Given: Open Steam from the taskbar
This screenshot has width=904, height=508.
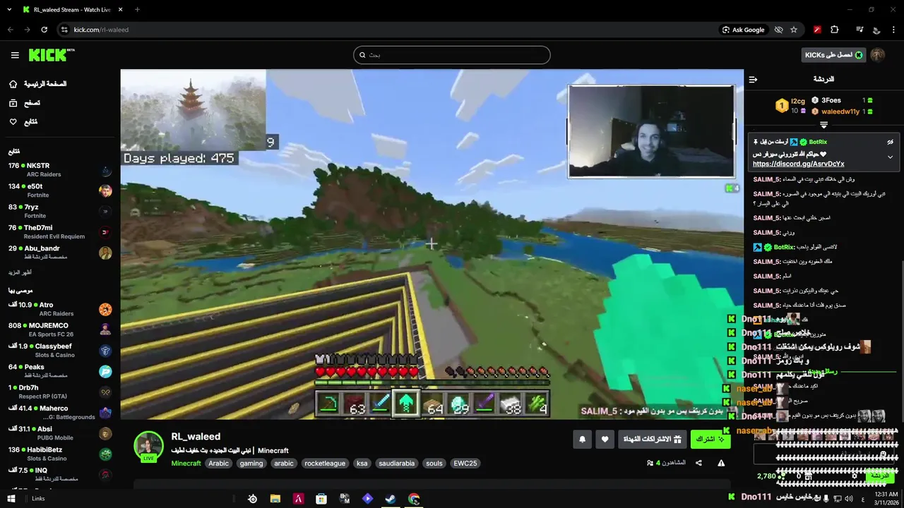Looking at the screenshot, I should [x=391, y=499].
